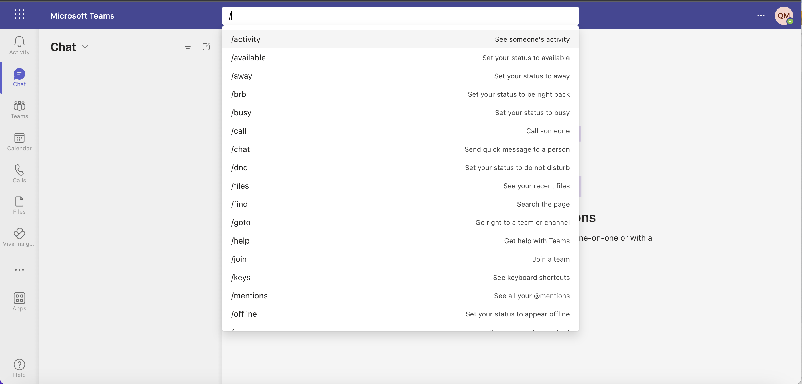Image resolution: width=802 pixels, height=384 pixels.
Task: Click the command search input field
Action: click(401, 15)
